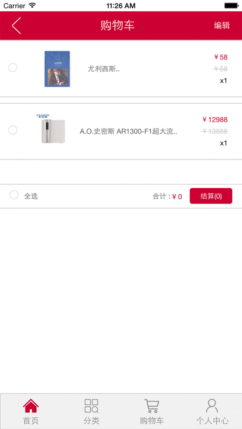Viewport: 242px width, 429px height.
Task: Tap the ¥12988 price label
Action: point(215,120)
